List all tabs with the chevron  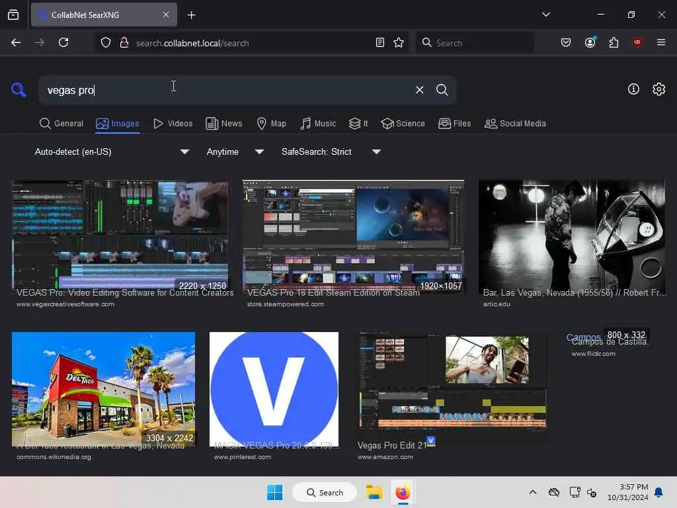pos(545,15)
